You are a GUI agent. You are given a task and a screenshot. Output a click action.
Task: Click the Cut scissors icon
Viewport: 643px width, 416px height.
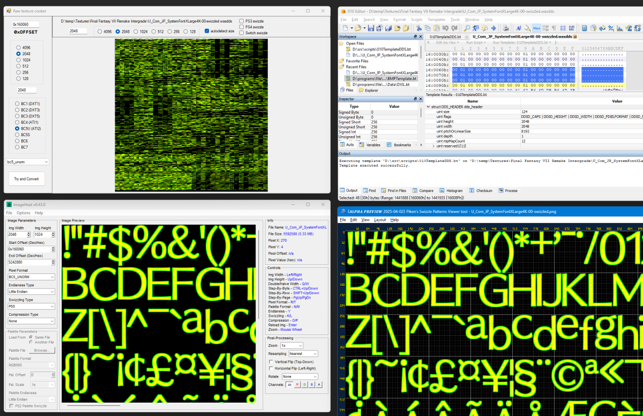[x=418, y=28]
